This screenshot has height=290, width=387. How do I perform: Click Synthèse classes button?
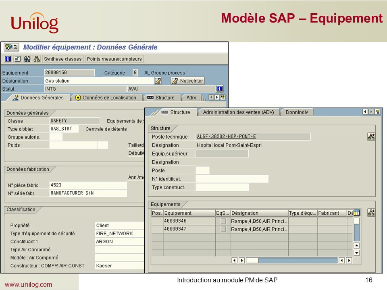63,59
